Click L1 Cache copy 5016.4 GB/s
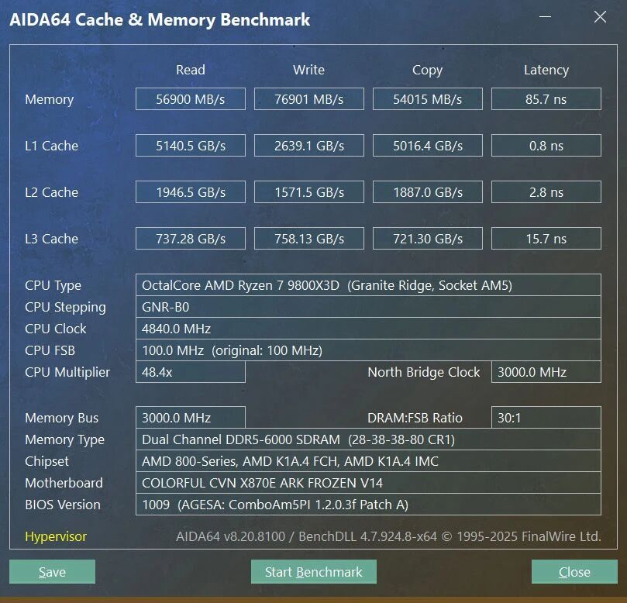 pyautogui.click(x=428, y=145)
